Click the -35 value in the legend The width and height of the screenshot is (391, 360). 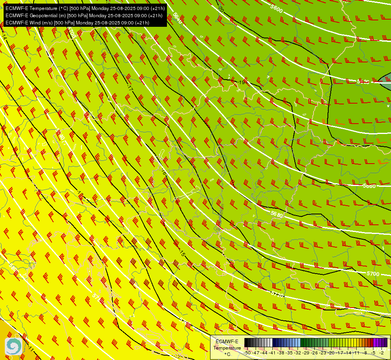coord(289,353)
